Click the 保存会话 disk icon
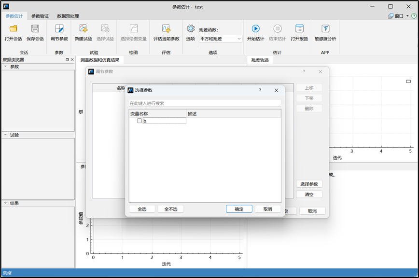 tap(35, 28)
